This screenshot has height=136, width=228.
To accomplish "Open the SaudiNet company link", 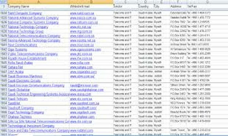I will (x=14, y=103).
